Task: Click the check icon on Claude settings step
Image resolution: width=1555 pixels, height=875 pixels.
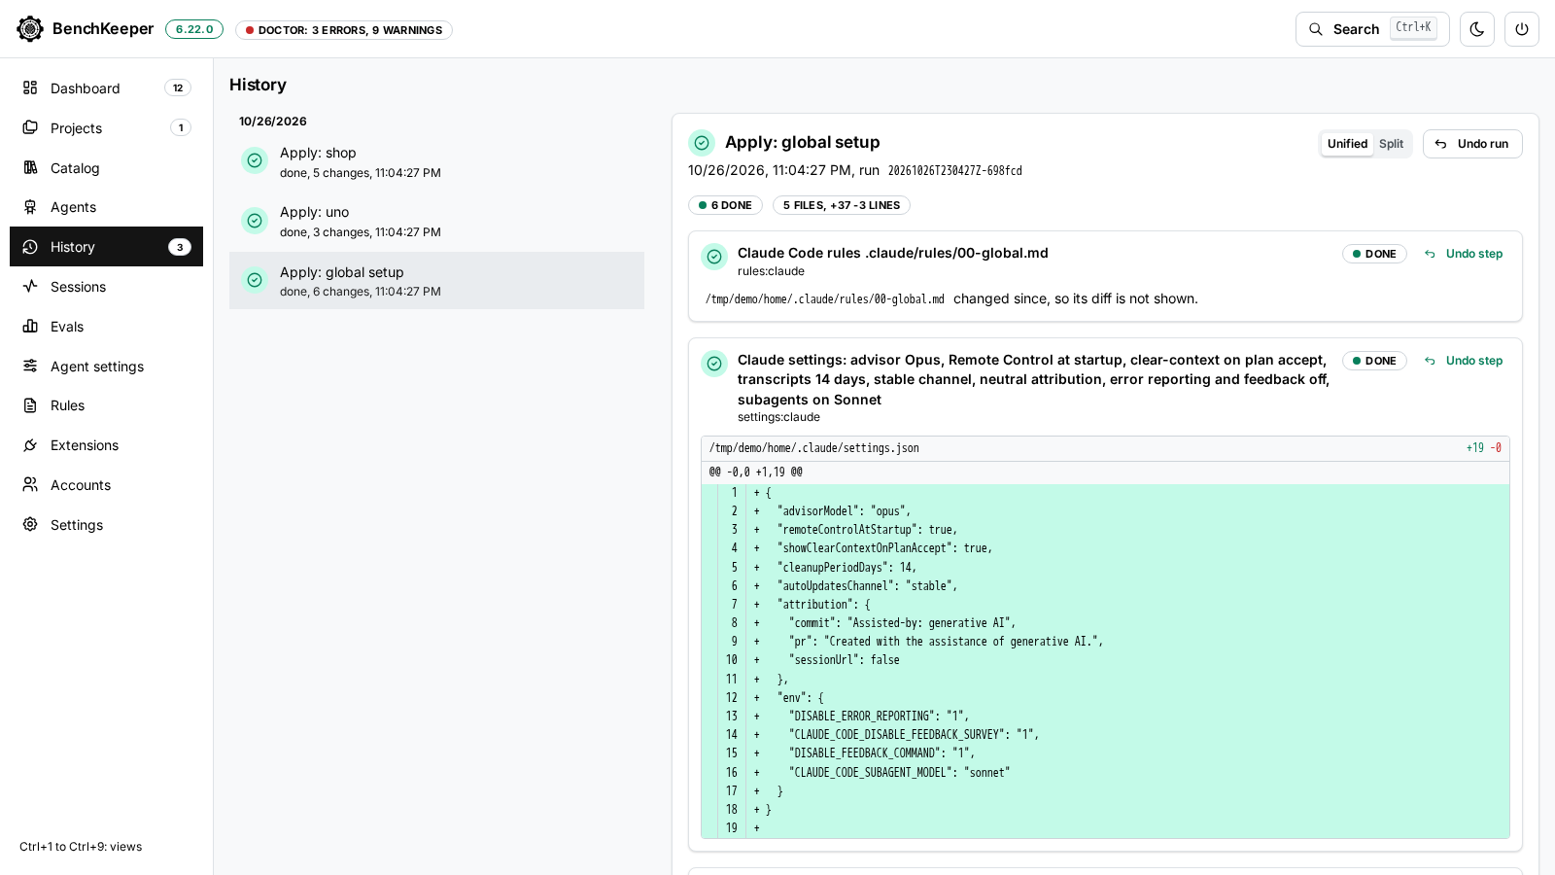Action: [714, 364]
